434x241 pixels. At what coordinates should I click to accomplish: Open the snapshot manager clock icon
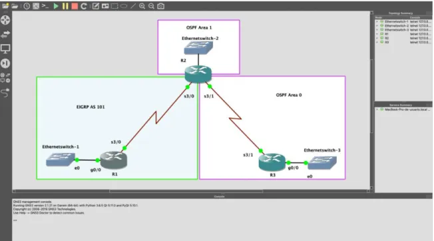27,6
